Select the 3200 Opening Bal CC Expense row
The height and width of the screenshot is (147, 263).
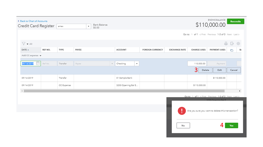131,85
